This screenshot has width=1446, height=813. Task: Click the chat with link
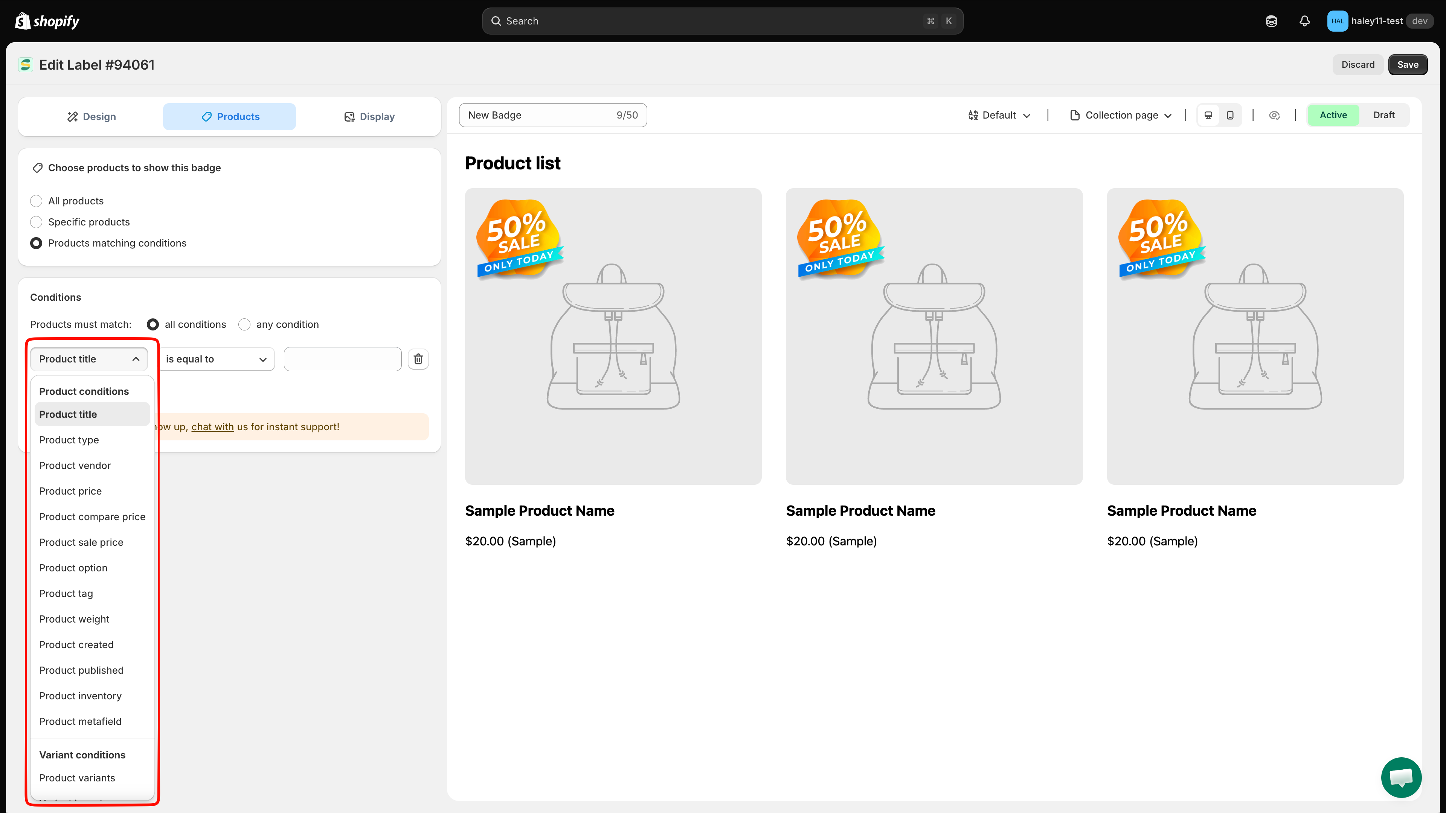coord(212,427)
